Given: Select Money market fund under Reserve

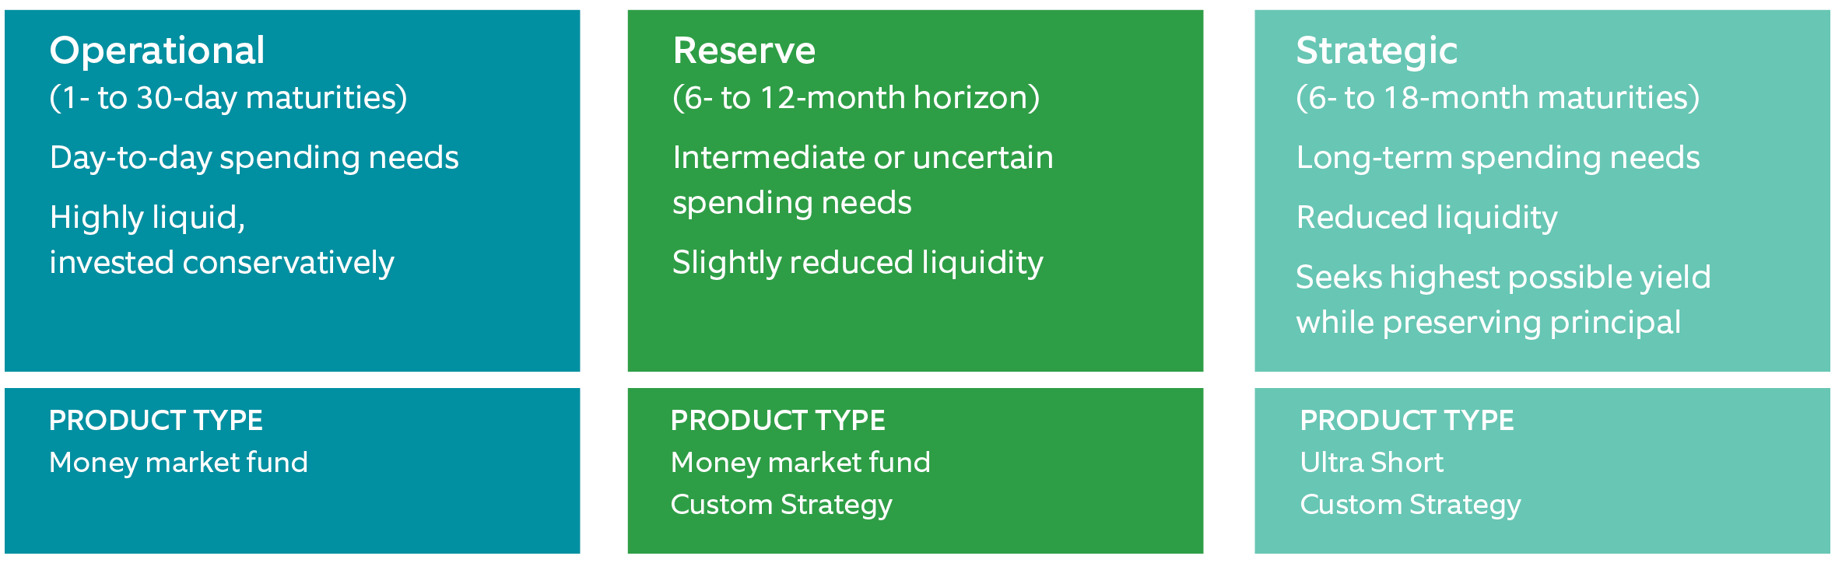Looking at the screenshot, I should point(800,463).
